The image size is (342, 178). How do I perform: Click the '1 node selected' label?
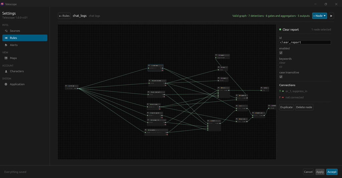321,29
